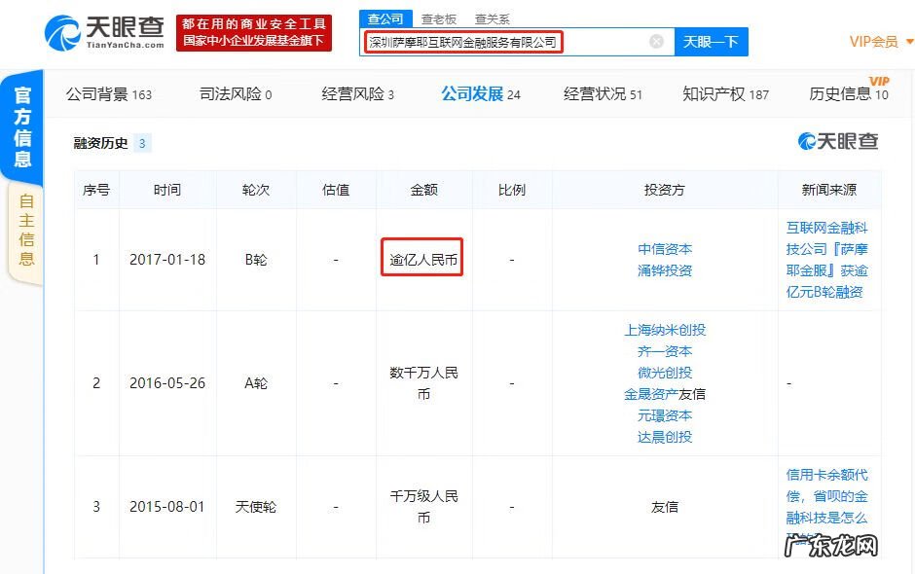Open the 司法风险 section tab
This screenshot has width=915, height=574.
click(233, 93)
